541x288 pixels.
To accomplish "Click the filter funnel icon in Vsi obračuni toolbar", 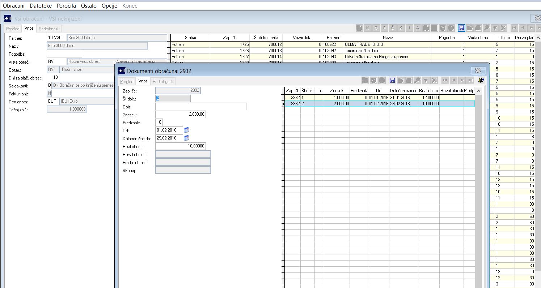I will (495, 28).
